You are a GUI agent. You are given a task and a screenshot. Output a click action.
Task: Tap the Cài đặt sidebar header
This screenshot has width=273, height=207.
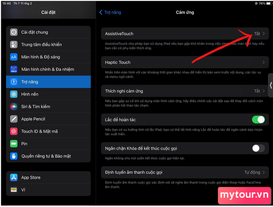[x=48, y=12]
